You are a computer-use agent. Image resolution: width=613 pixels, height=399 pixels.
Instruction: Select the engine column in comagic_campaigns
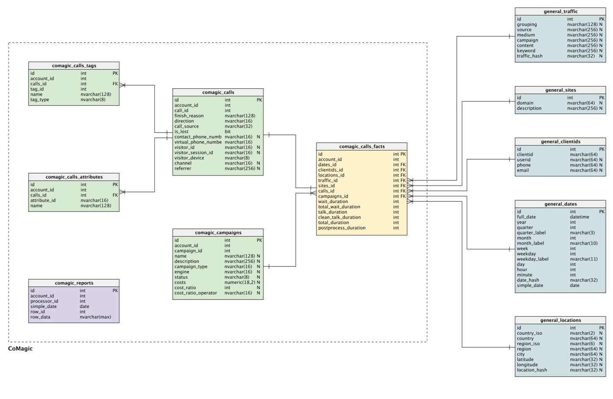pyautogui.click(x=218, y=272)
